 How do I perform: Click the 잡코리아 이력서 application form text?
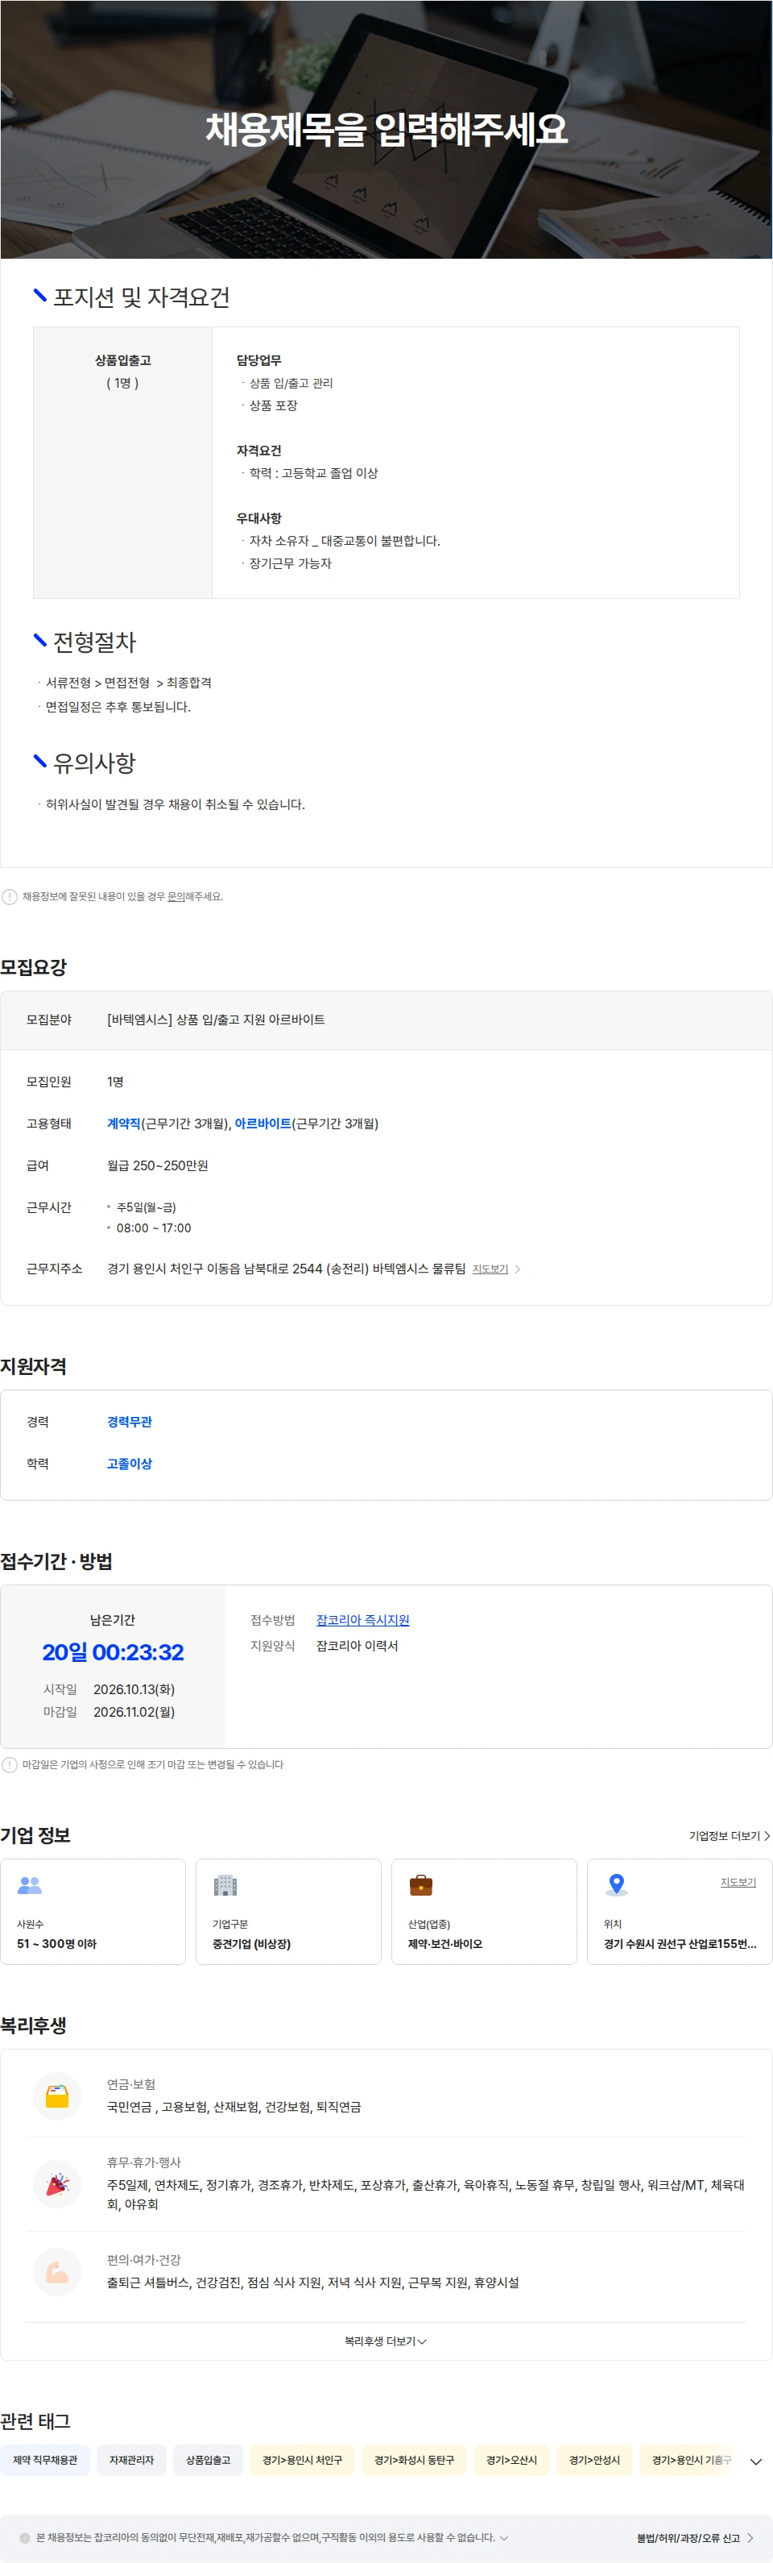point(357,1646)
